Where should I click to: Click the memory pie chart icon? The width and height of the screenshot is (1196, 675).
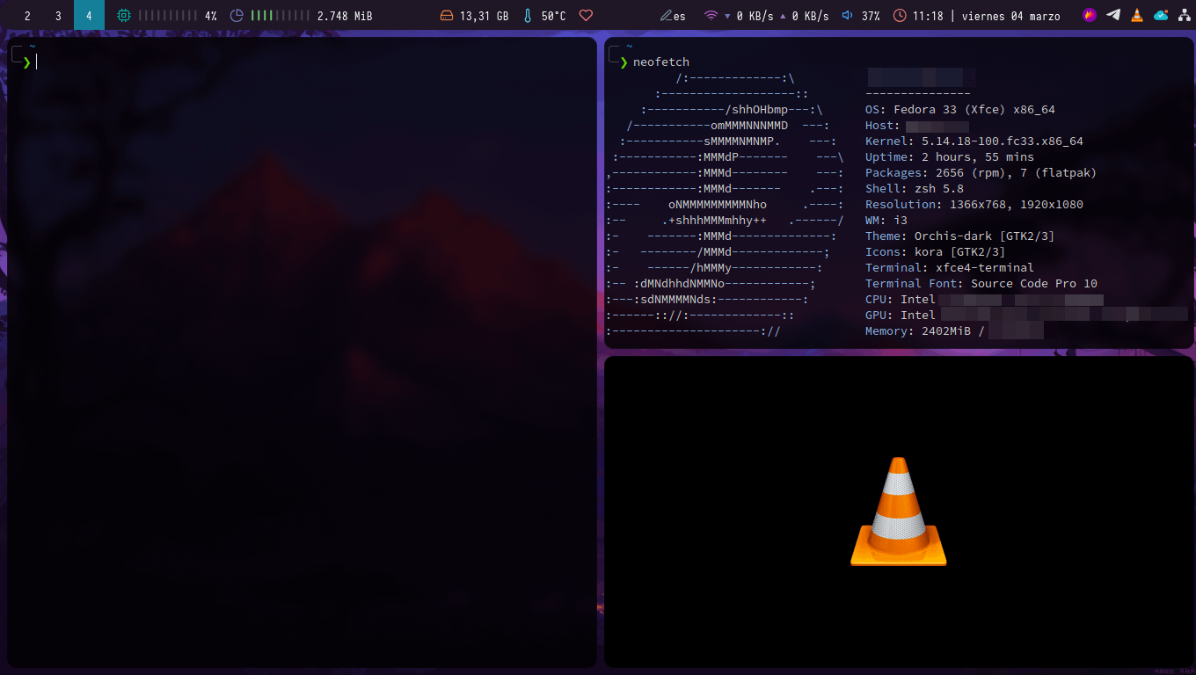click(x=237, y=16)
